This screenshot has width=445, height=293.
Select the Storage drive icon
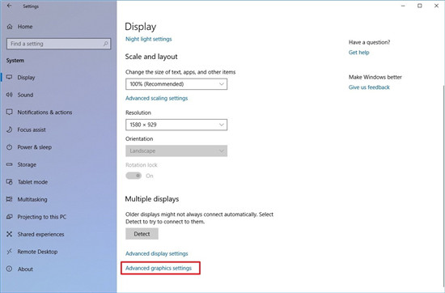click(10, 164)
